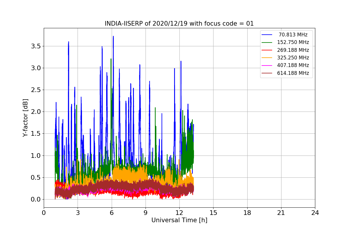
Task: Click y-axis tick label 1.0
Action: point(36,156)
